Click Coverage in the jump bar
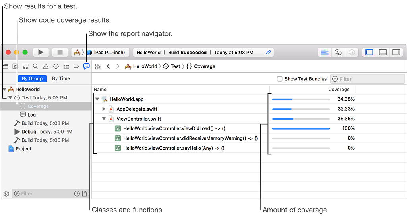 click(x=201, y=66)
